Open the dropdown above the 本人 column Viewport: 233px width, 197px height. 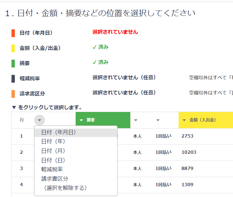(136, 120)
